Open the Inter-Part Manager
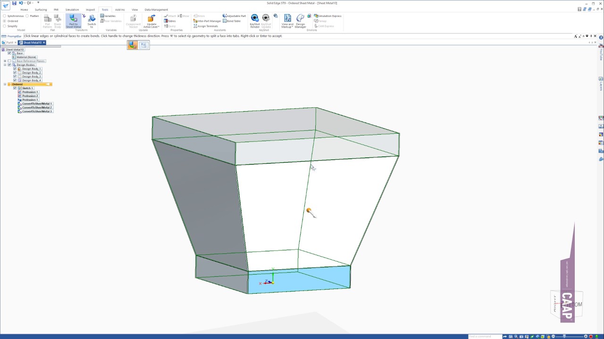 coord(207,21)
